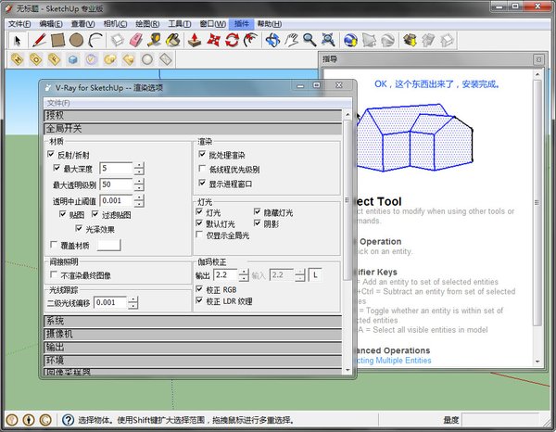The height and width of the screenshot is (432, 556).
Task: Choose the Circle drawing tool
Action: point(77,40)
